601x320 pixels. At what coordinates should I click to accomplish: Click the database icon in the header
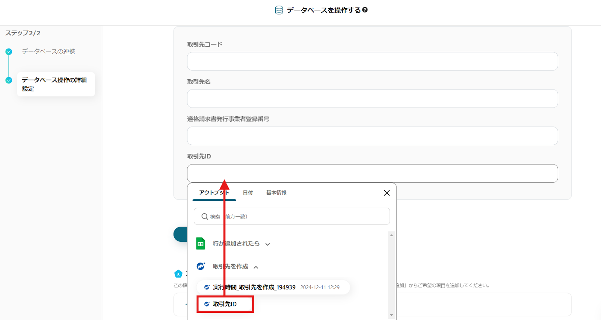279,10
